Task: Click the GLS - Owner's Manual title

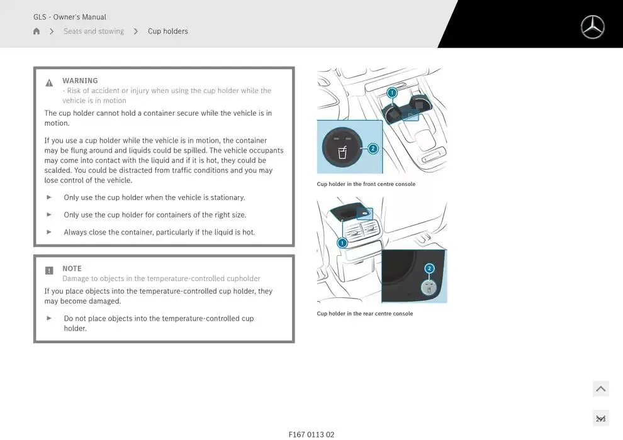Action: (70, 17)
